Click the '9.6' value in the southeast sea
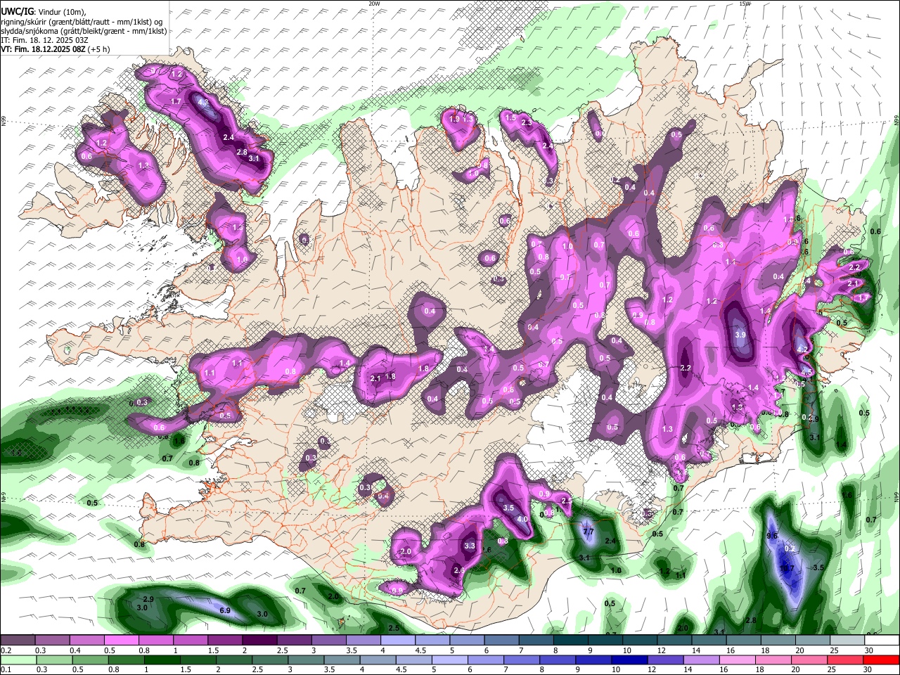 tap(771, 536)
